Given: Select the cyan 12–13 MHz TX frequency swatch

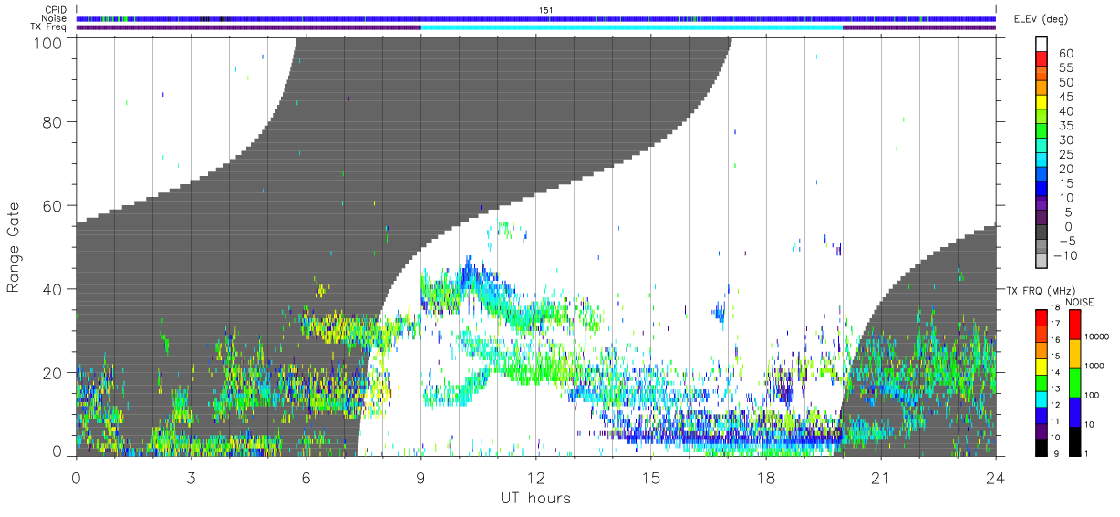Looking at the screenshot, I should [x=1042, y=398].
